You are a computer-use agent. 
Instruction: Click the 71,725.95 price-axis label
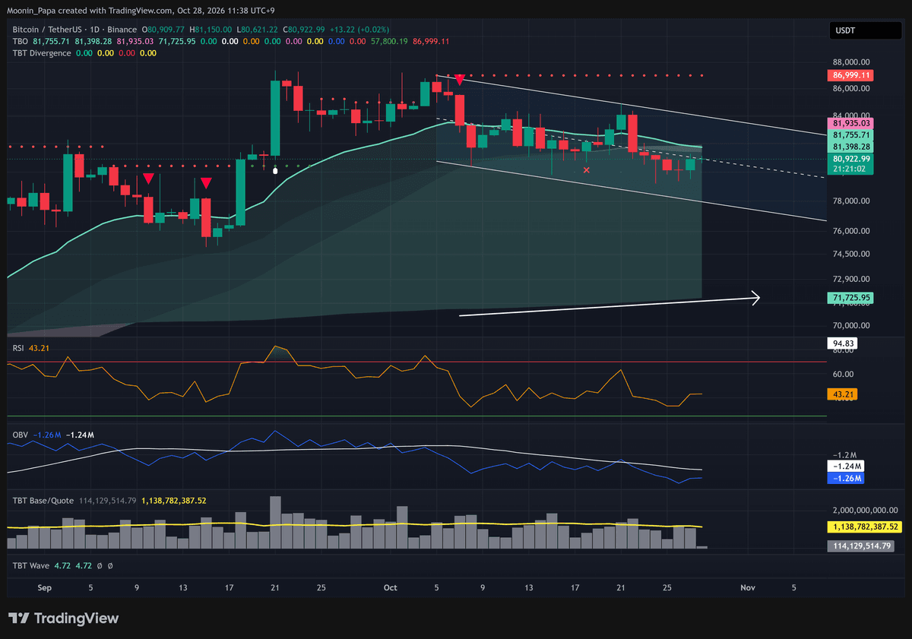pos(850,298)
